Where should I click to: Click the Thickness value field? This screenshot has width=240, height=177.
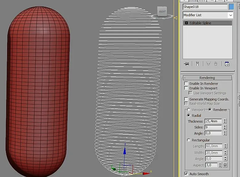[x=213, y=121]
